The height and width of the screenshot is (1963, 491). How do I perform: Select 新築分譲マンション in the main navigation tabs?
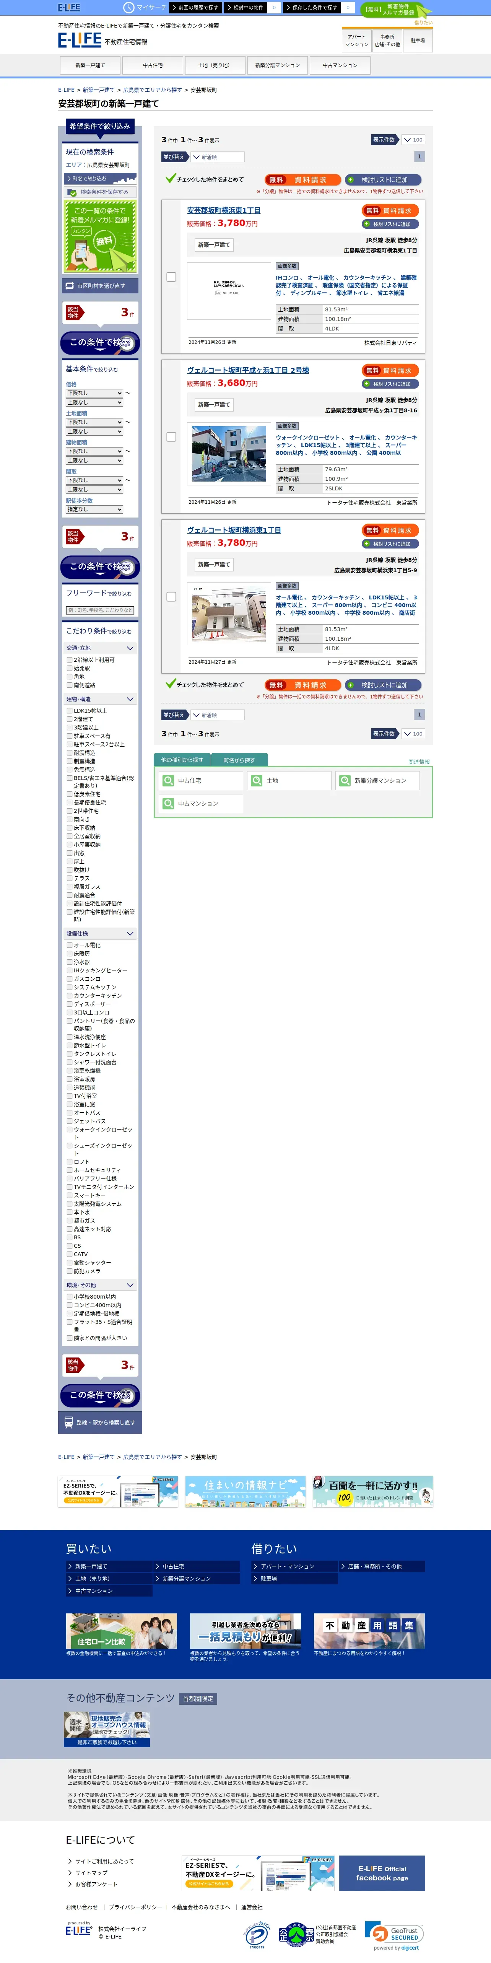pyautogui.click(x=277, y=65)
